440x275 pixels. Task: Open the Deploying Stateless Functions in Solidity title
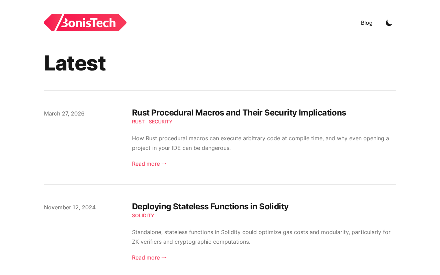(x=210, y=207)
